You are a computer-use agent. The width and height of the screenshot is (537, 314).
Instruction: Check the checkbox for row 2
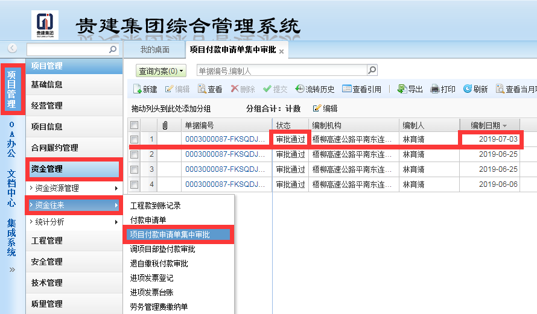(134, 154)
